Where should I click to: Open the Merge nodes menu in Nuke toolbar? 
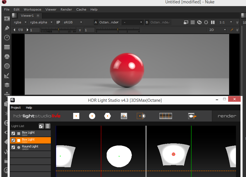(x=7, y=85)
